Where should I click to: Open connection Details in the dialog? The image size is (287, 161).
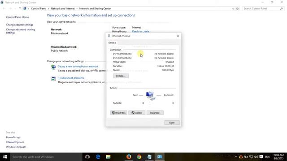[121, 76]
